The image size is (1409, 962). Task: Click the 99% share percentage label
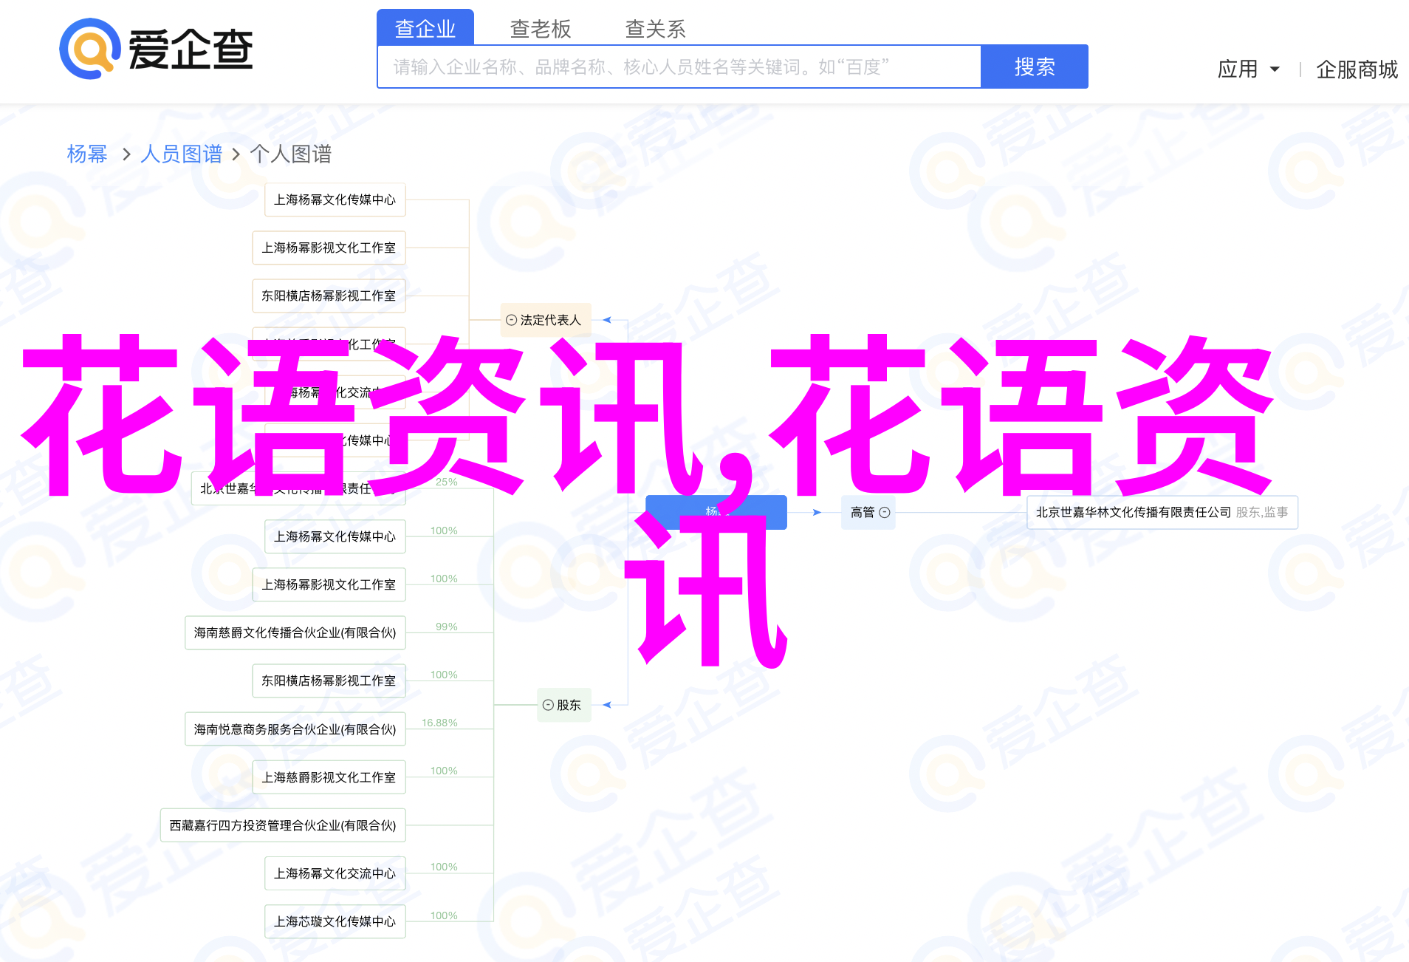click(446, 627)
